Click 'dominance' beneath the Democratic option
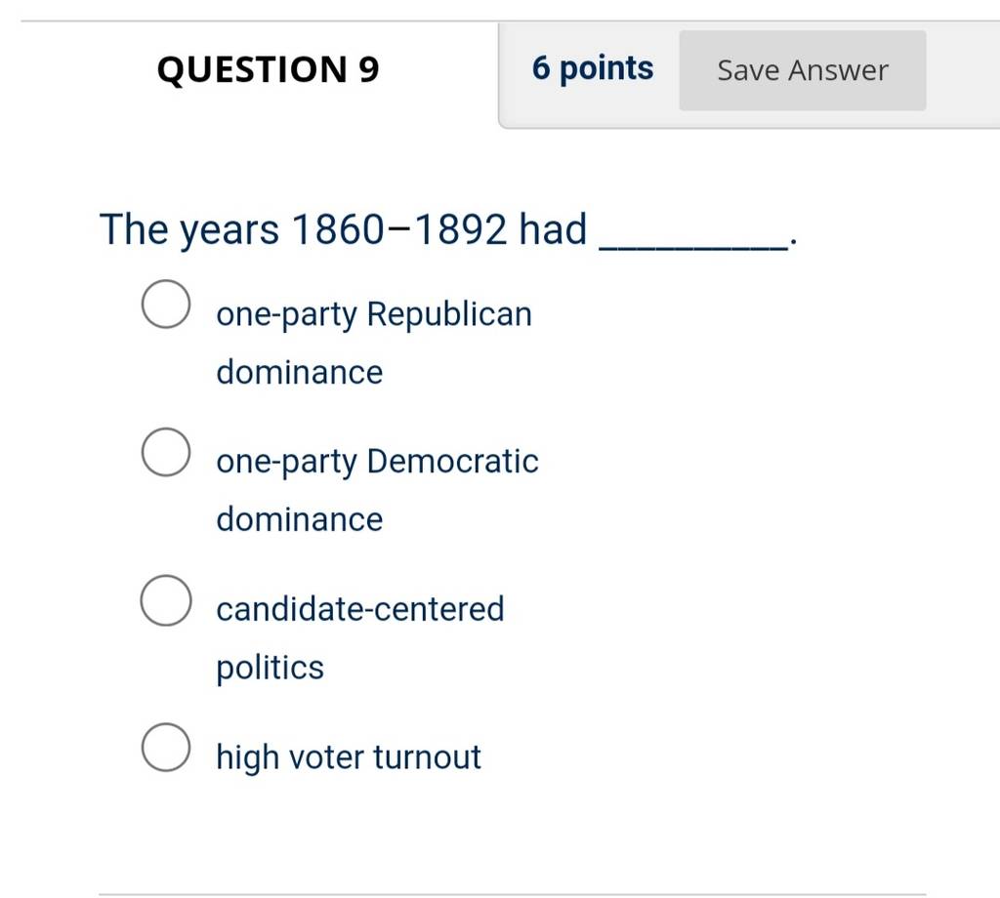This screenshot has height=898, width=1000. pyautogui.click(x=299, y=519)
